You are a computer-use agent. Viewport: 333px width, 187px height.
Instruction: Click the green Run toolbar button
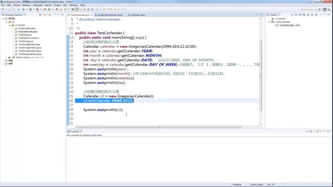click(x=30, y=9)
